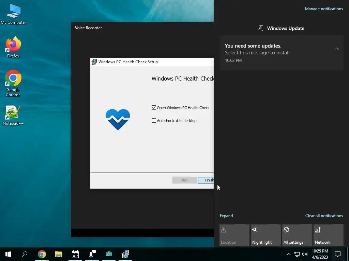This screenshot has width=349, height=261.
Task: Show hidden system tray icons
Action: point(288,254)
